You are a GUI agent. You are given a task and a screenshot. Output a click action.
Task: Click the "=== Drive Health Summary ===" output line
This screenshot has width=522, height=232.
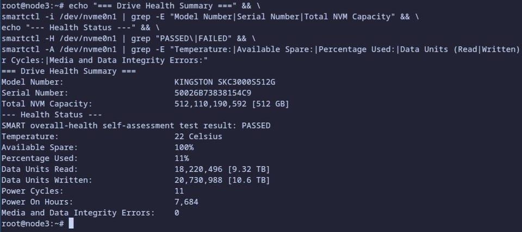(x=66, y=71)
